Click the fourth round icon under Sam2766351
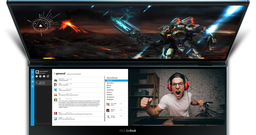The image size is (256, 135). [48, 76]
